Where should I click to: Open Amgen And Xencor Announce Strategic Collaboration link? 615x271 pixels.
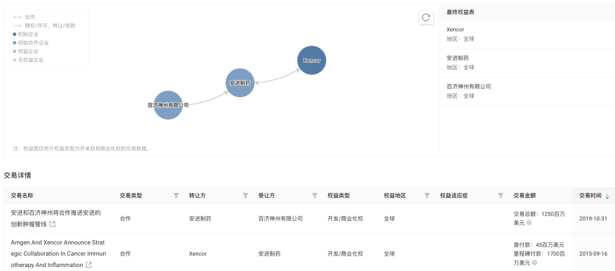click(58, 253)
